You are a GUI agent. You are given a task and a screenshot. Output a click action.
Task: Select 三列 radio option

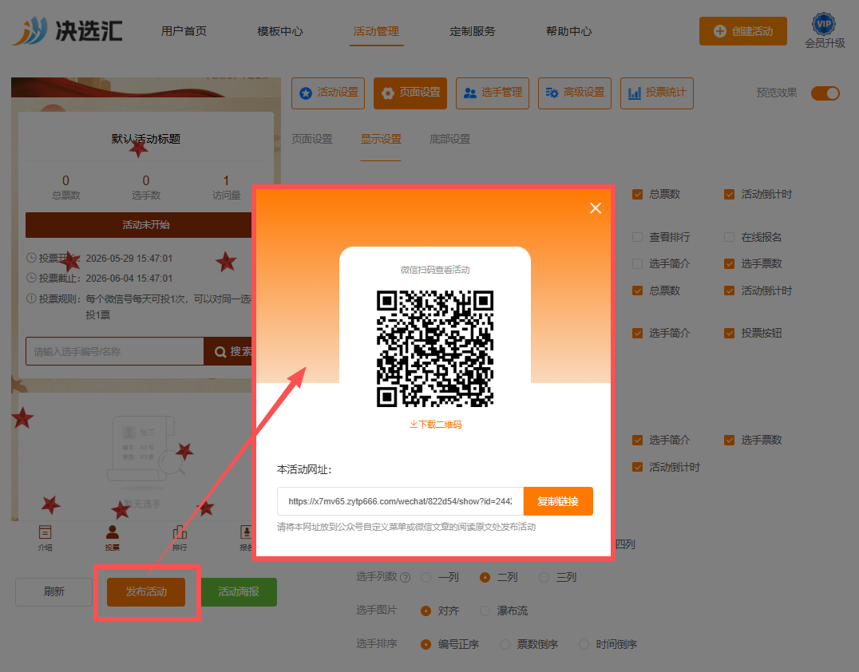point(544,577)
